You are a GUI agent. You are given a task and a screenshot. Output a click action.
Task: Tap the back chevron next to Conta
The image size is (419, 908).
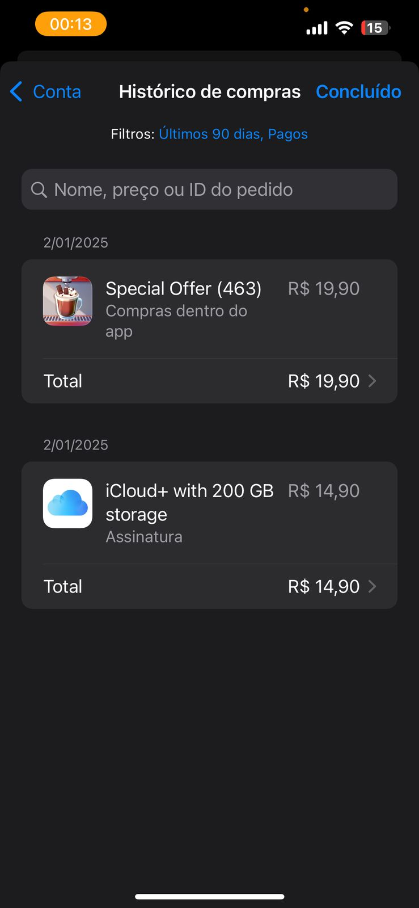pyautogui.click(x=16, y=91)
